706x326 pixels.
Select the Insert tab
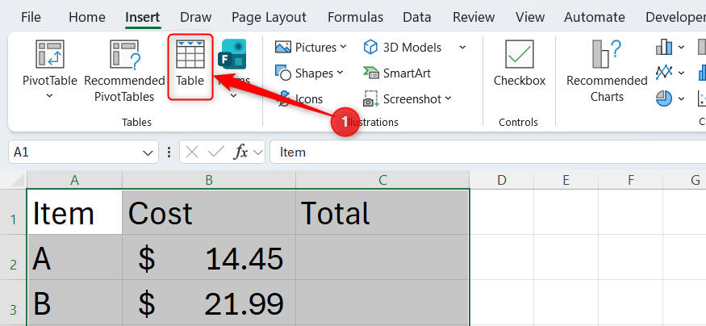click(142, 17)
